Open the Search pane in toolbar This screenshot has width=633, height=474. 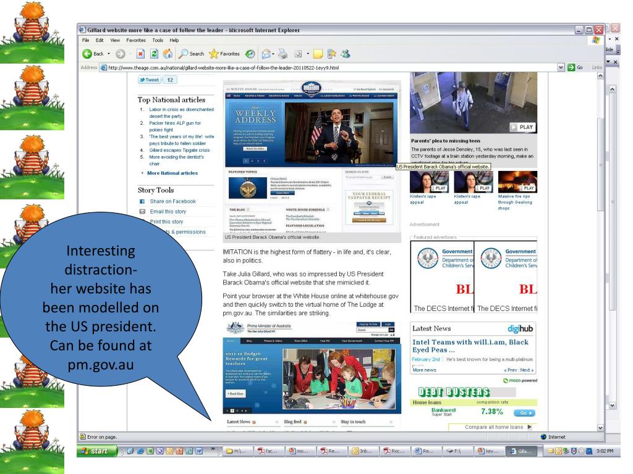click(x=192, y=54)
